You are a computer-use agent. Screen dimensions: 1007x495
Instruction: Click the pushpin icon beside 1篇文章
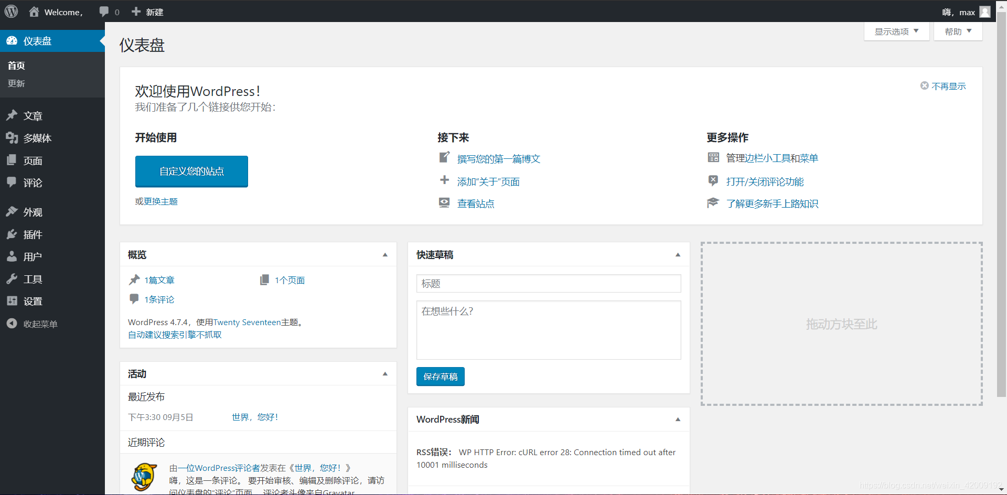point(134,279)
